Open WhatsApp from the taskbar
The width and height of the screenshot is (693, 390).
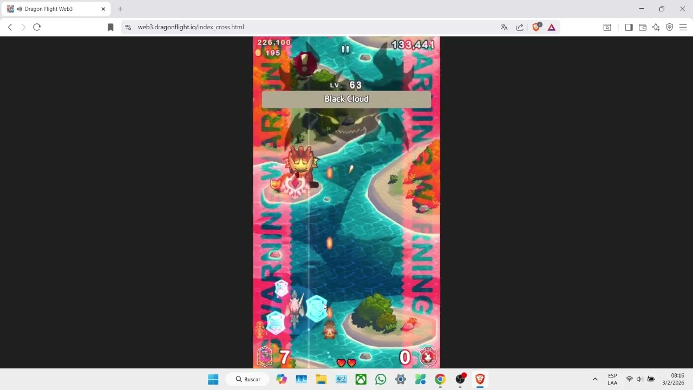click(381, 379)
